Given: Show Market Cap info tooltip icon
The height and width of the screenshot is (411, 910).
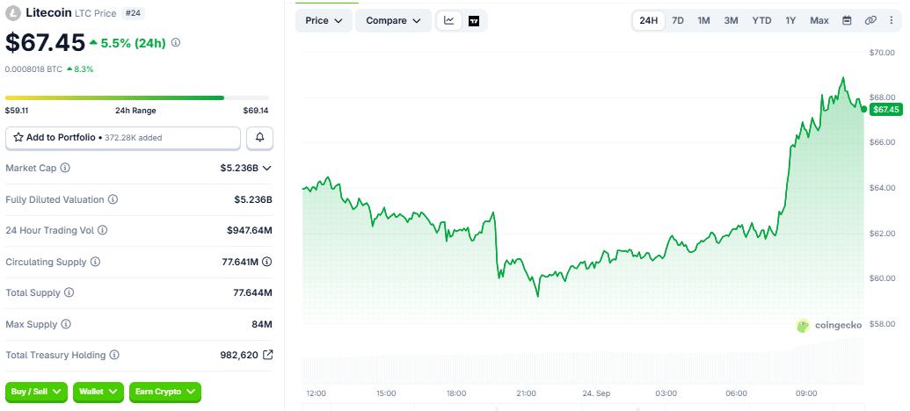Looking at the screenshot, I should [x=66, y=168].
